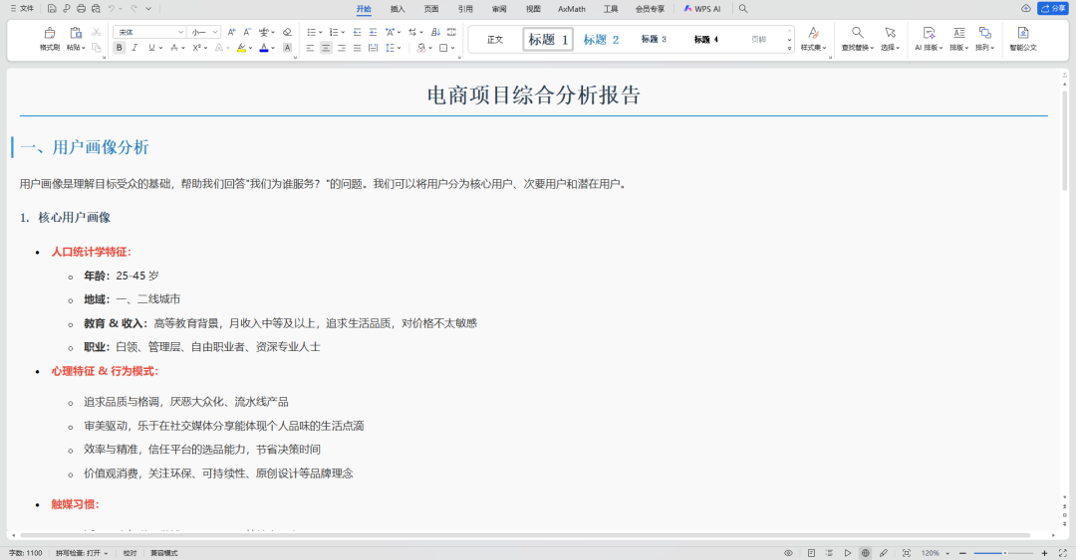Click the eye-care mode icon in status bar
Image resolution: width=1076 pixels, height=560 pixels.
788,553
